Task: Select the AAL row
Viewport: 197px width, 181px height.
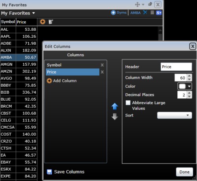Action: tap(19, 30)
